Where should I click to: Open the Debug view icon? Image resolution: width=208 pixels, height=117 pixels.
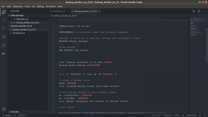coord(4,37)
